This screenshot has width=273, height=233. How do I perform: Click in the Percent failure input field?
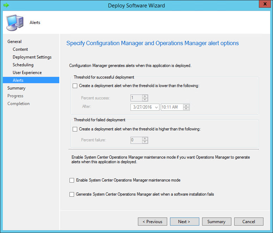pyautogui.click(x=136, y=140)
